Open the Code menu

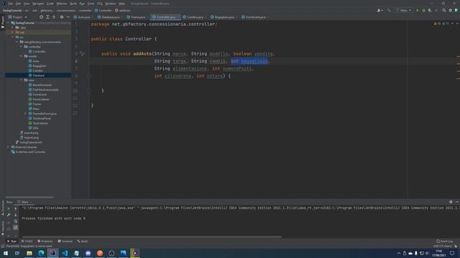coord(50,4)
